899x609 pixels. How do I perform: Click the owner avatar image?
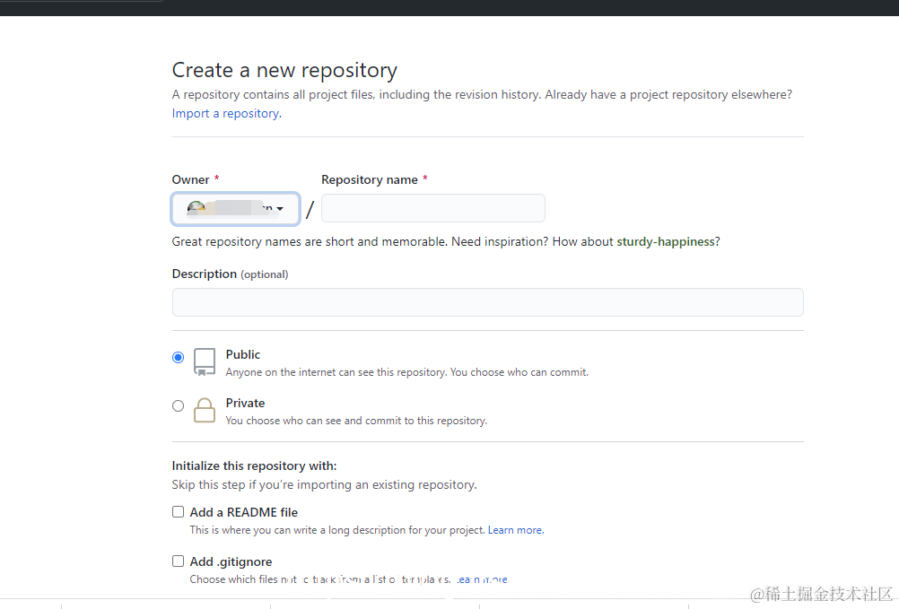196,209
